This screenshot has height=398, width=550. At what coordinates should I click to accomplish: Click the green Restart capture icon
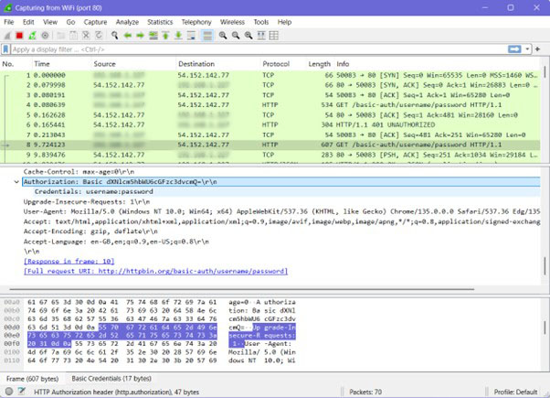pos(33,35)
